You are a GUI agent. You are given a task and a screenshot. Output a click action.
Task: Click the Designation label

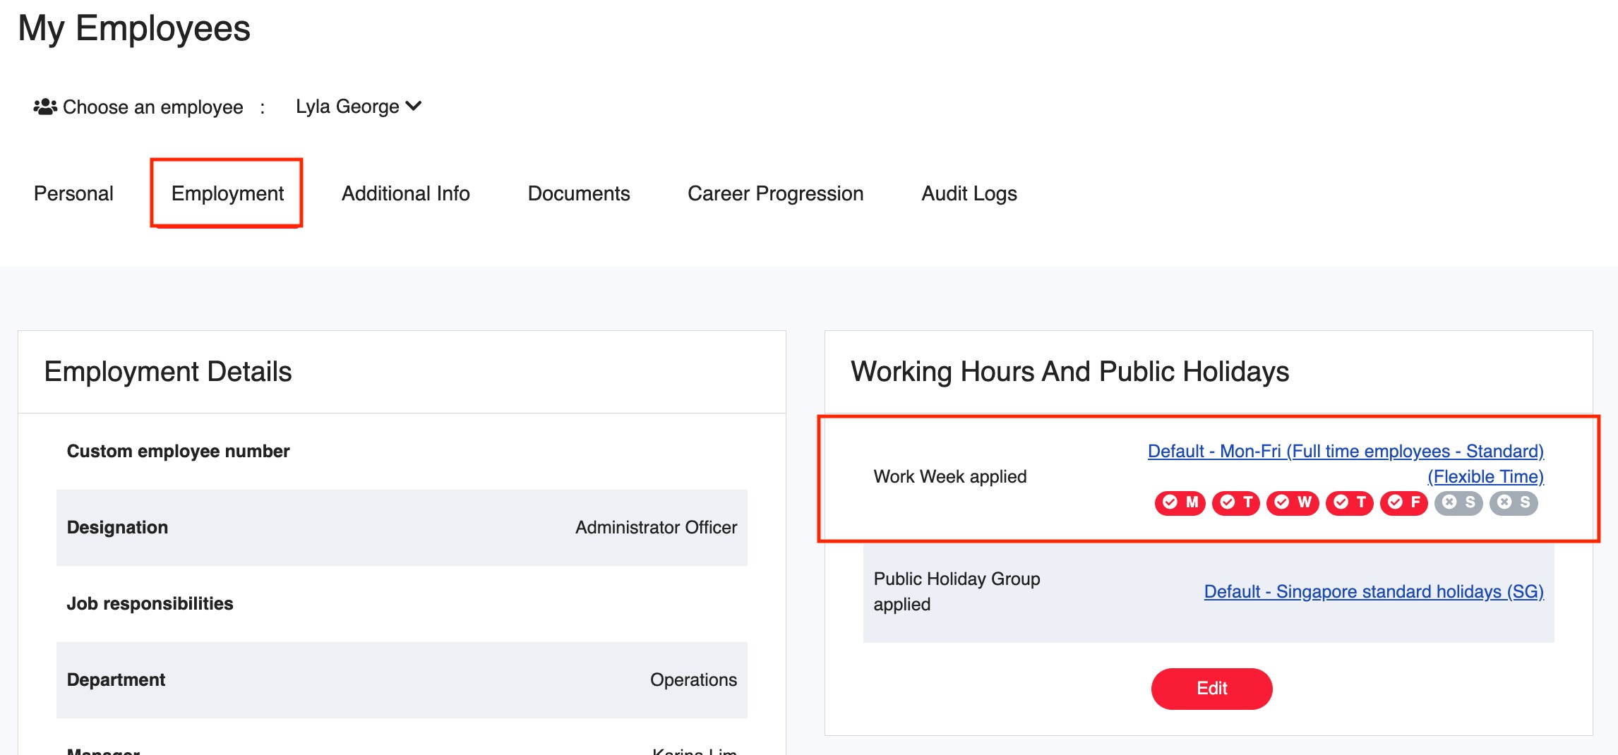[x=117, y=527]
